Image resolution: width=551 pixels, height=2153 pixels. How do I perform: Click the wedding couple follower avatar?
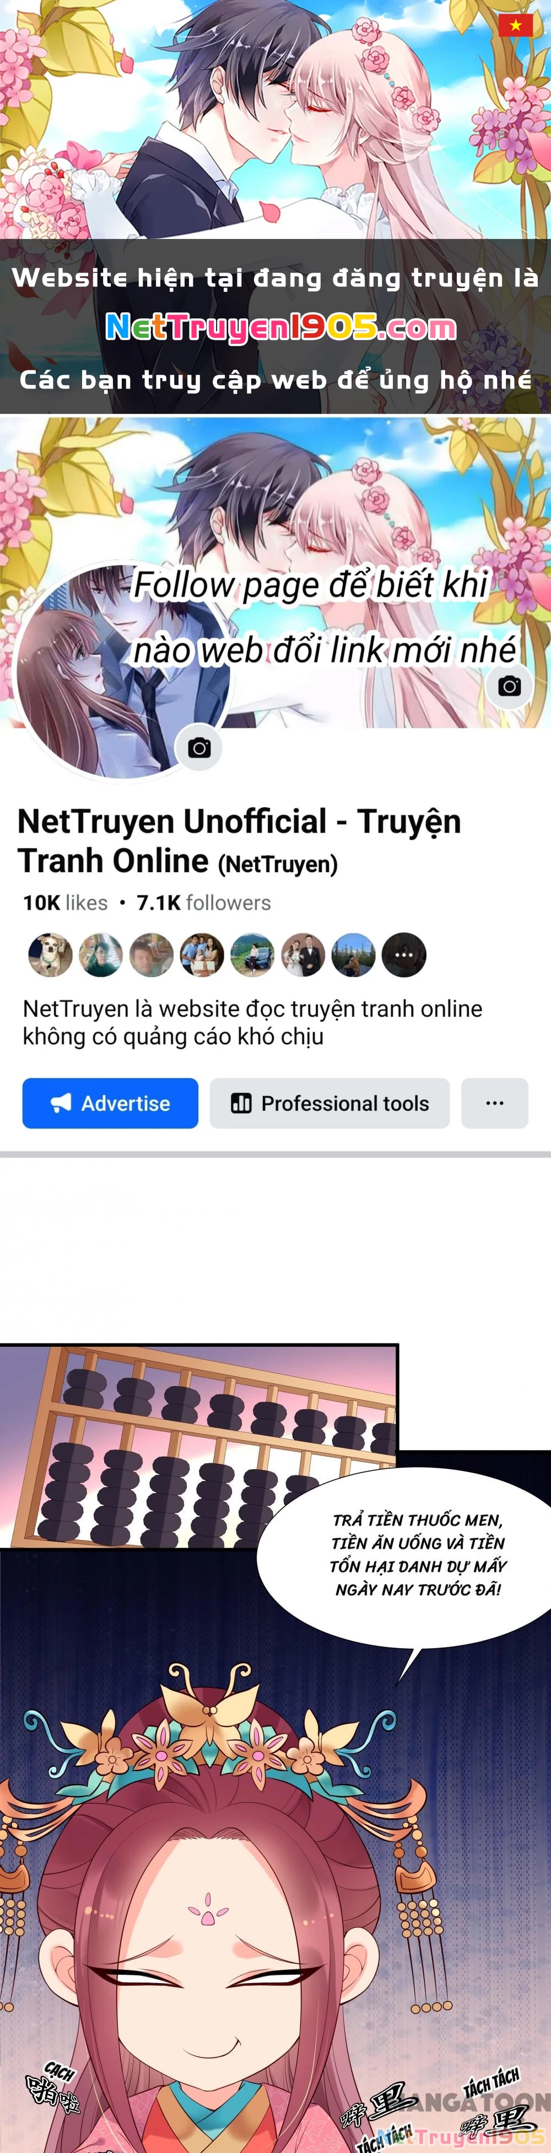click(302, 955)
